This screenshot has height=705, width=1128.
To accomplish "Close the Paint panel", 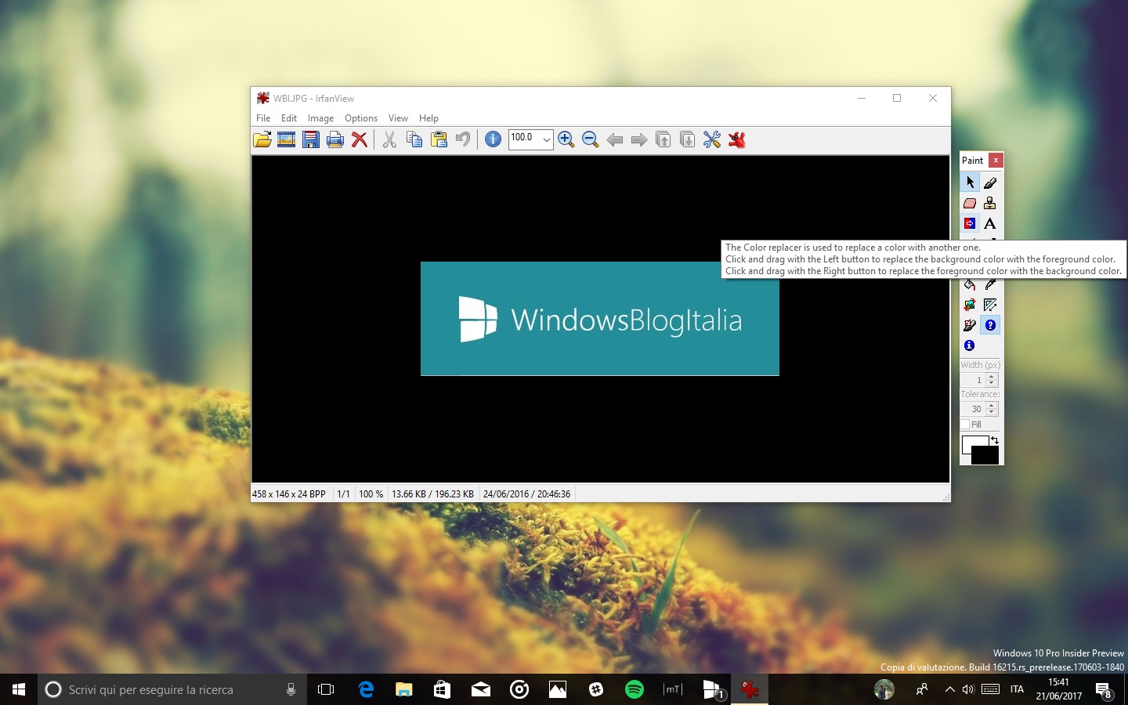I will point(996,160).
